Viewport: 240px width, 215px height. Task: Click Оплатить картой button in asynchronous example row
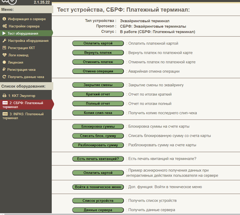(x=98, y=173)
